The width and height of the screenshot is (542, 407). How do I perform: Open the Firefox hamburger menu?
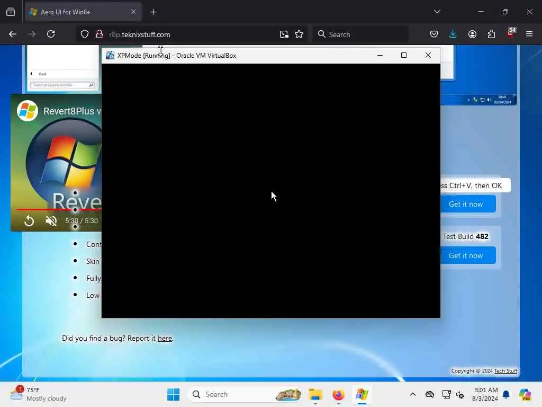click(529, 34)
